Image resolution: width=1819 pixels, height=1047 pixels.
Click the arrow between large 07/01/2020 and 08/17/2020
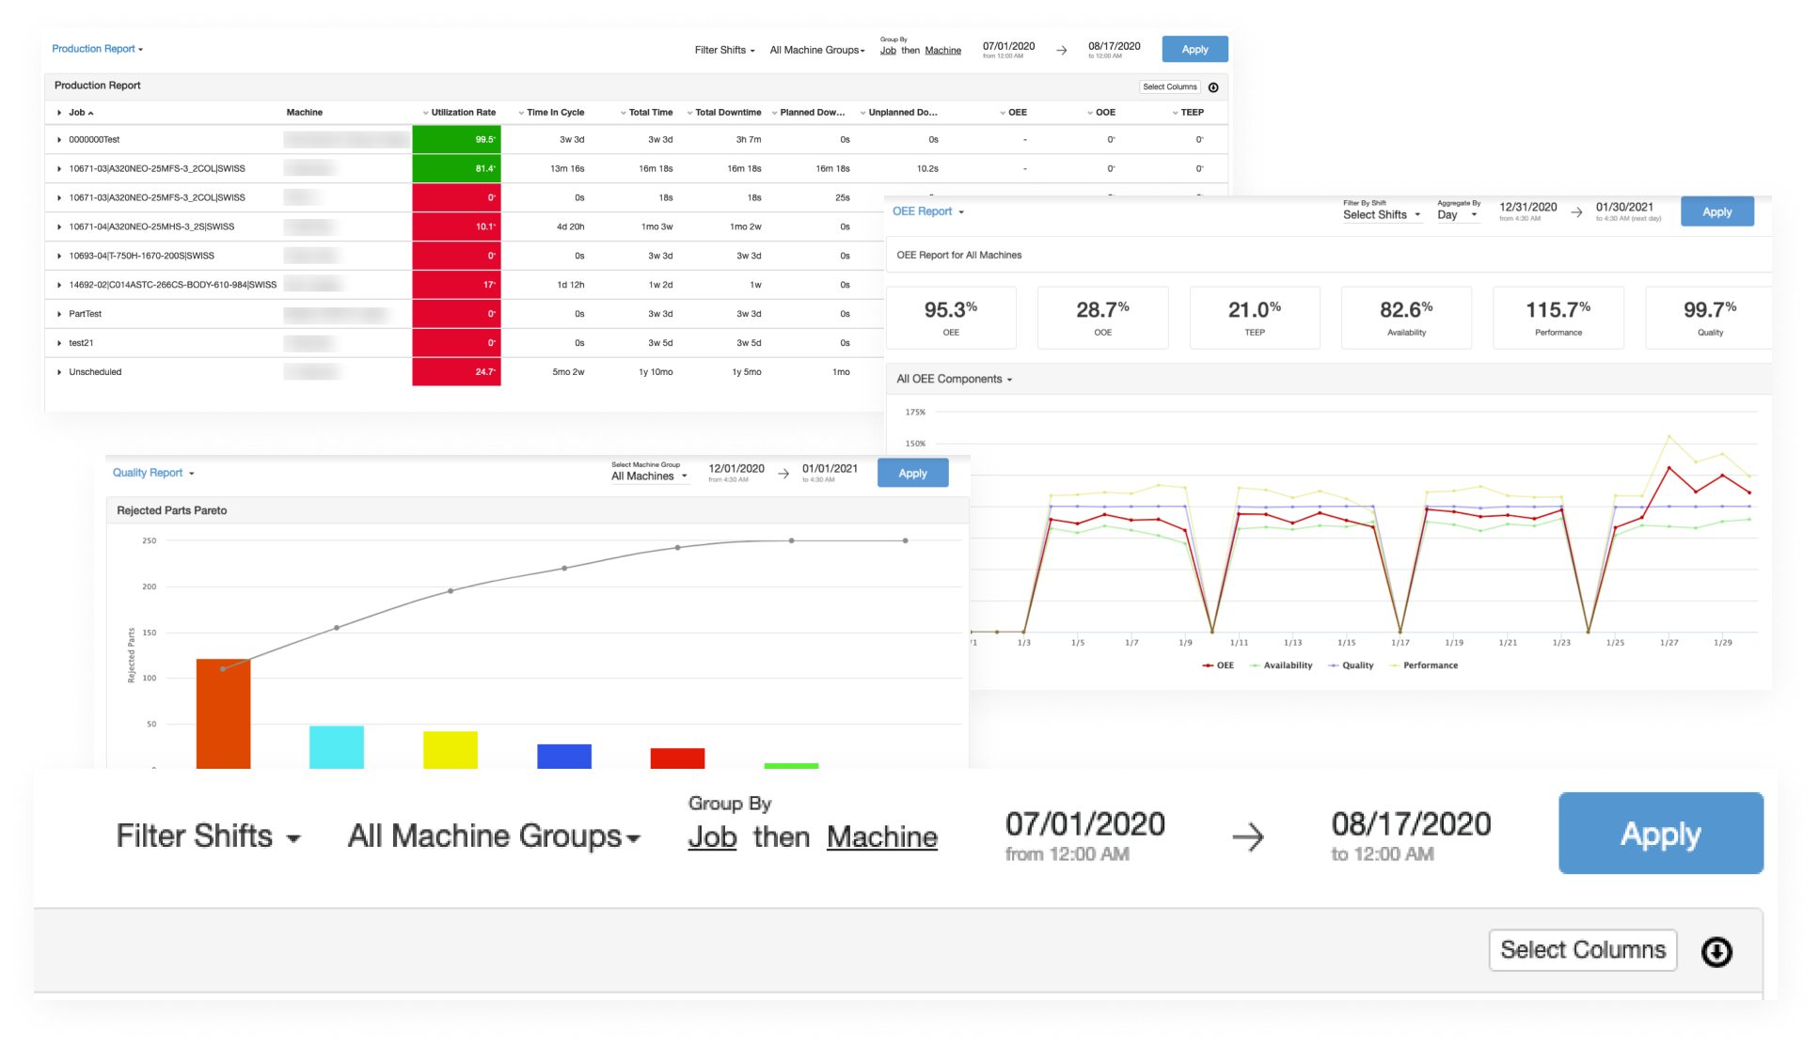[1248, 836]
